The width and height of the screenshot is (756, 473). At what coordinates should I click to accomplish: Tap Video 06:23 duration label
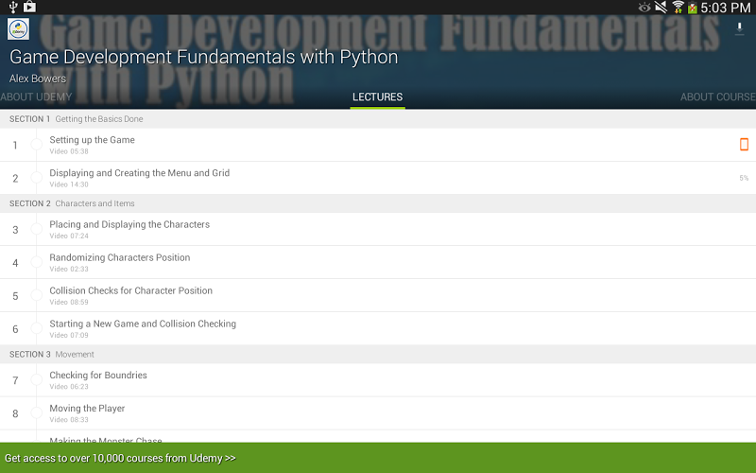click(69, 387)
